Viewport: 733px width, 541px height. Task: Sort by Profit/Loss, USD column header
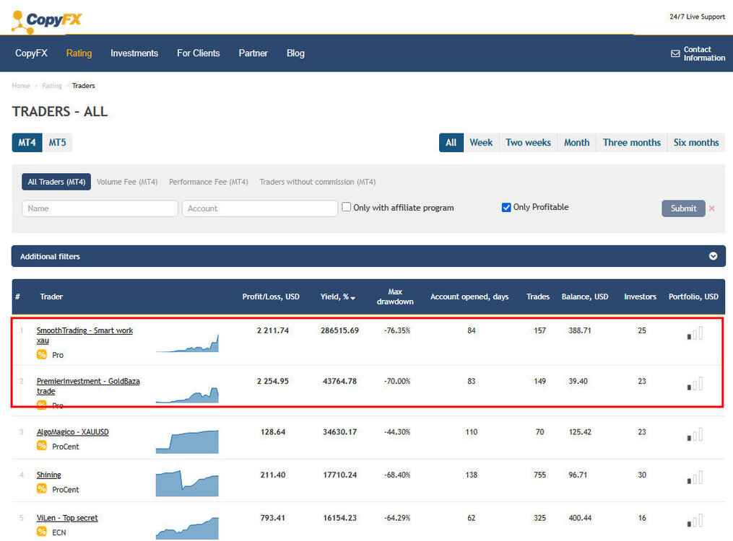coord(271,297)
